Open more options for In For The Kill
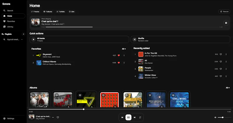Viewport: 233px width, 123px height. click(x=226, y=54)
